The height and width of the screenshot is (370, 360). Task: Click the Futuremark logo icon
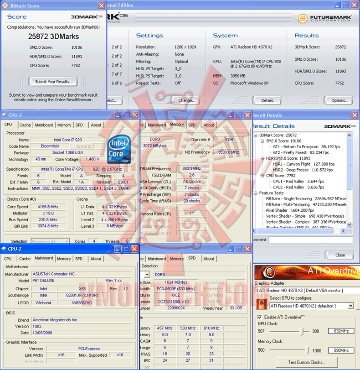tap(303, 18)
